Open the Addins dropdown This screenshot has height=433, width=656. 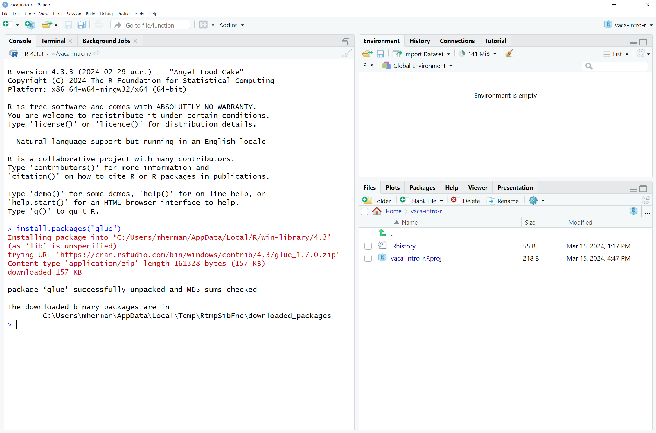[231, 25]
